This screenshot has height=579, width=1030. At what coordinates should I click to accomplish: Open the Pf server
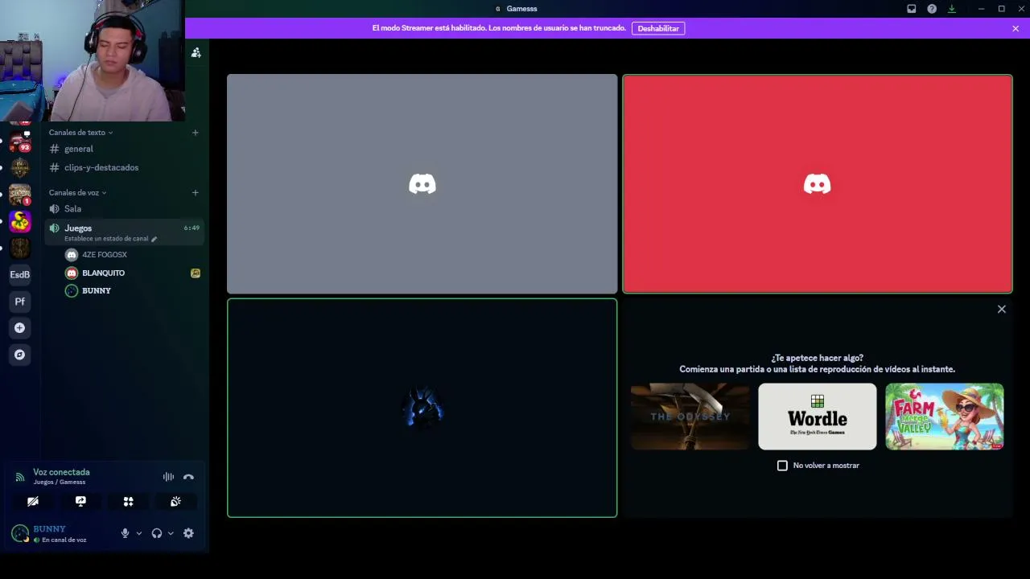click(x=20, y=302)
